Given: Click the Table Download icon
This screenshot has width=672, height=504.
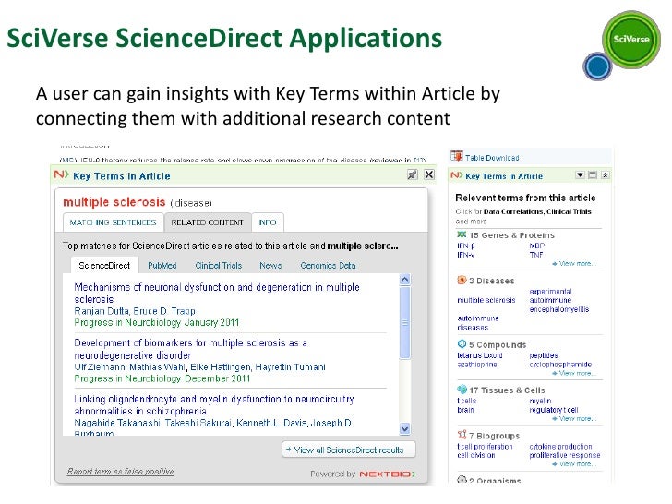Looking at the screenshot, I should click(456, 156).
